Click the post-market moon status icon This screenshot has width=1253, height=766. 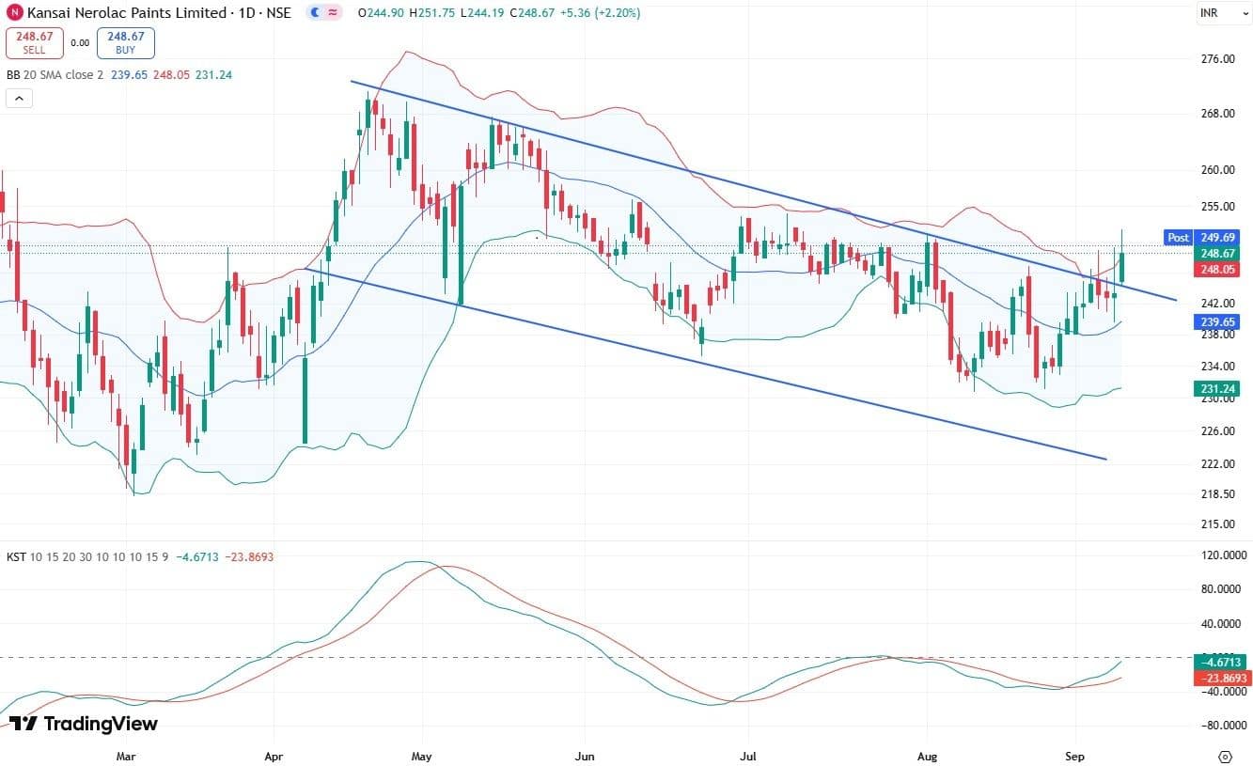[x=315, y=13]
